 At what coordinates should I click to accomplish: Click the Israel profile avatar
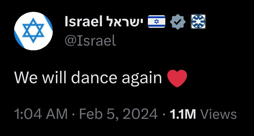(x=33, y=31)
